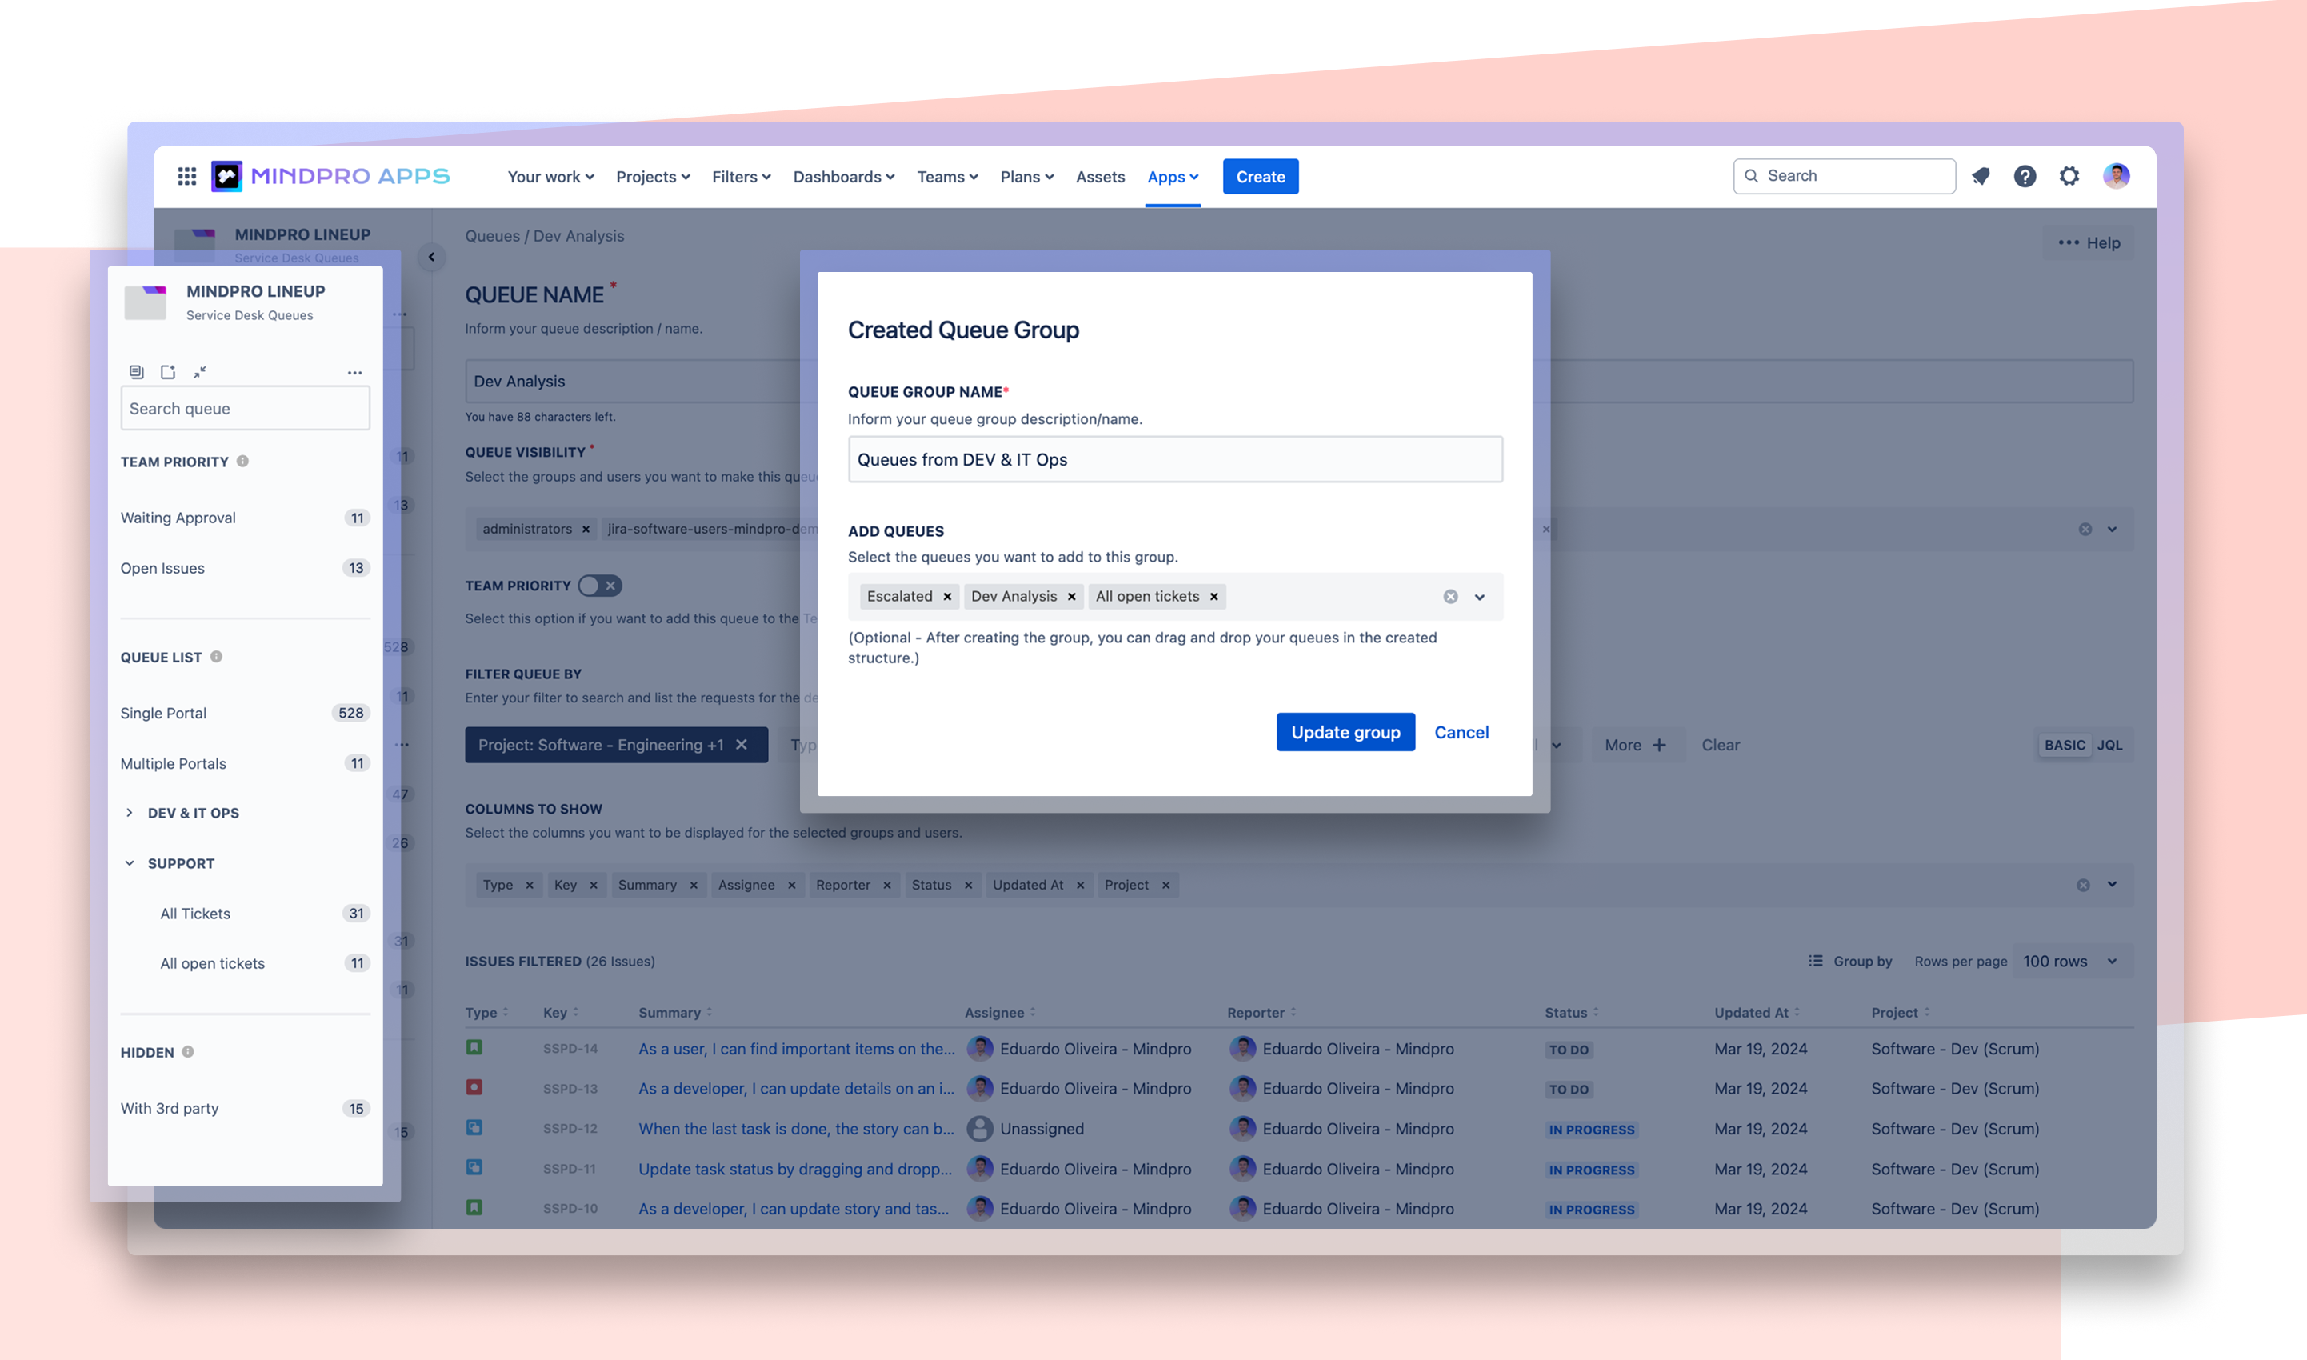
Task: Switch filter mode to JQL
Action: tap(2109, 744)
